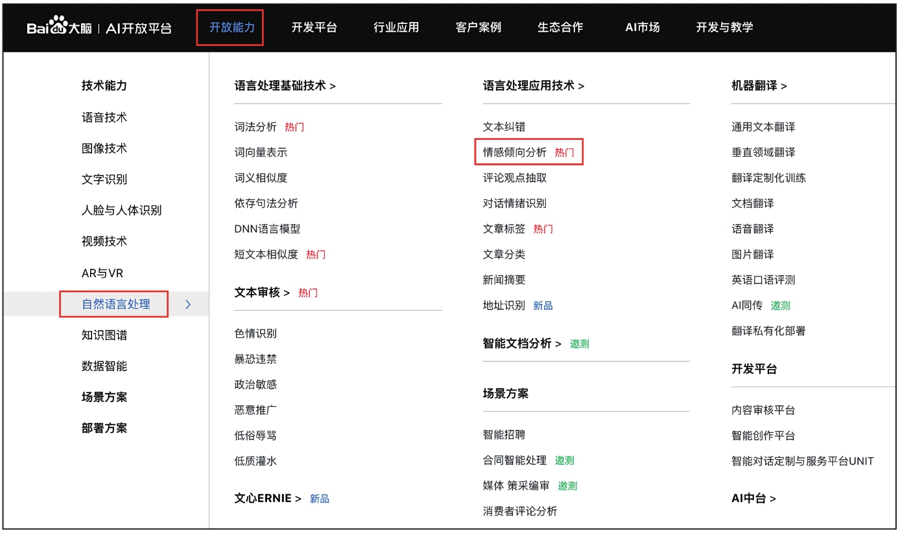Open the 情感倾向分析 link
The height and width of the screenshot is (533, 898).
click(515, 153)
